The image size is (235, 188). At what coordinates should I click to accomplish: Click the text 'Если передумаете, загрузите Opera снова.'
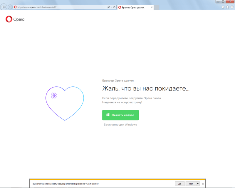pos(132,98)
